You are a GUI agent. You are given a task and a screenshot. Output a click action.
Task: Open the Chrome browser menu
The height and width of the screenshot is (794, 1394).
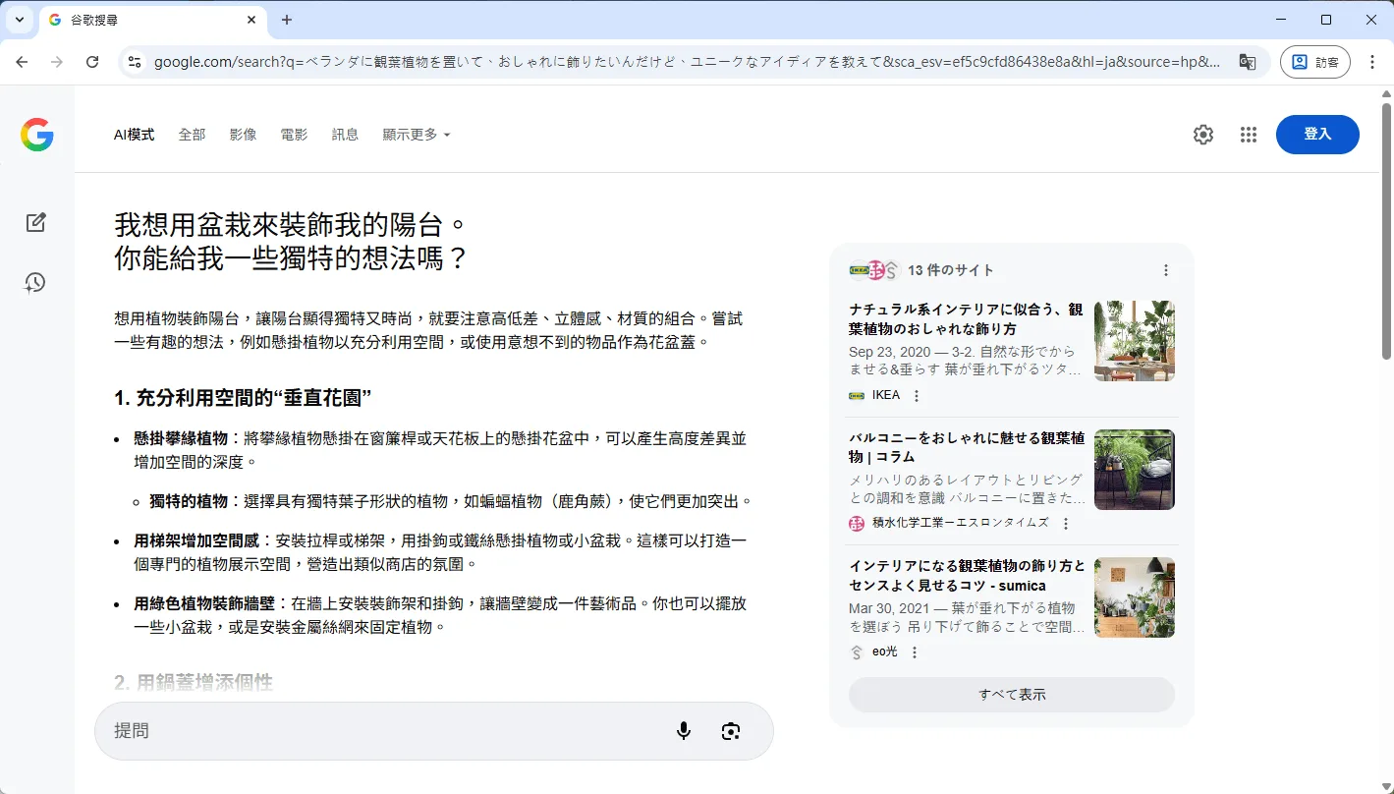[1372, 61]
